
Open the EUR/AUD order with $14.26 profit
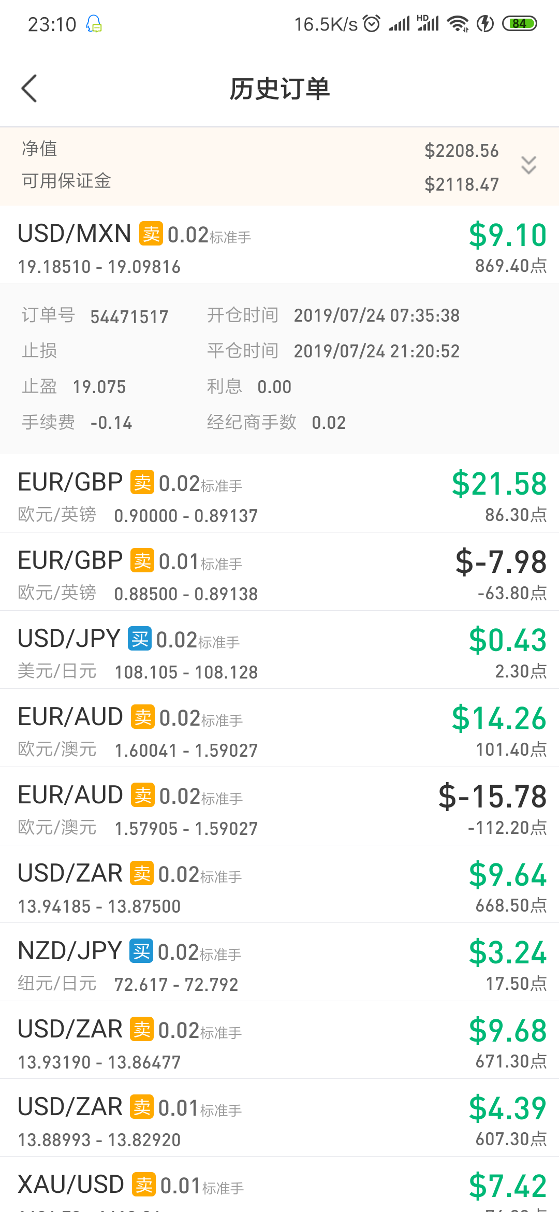279,728
